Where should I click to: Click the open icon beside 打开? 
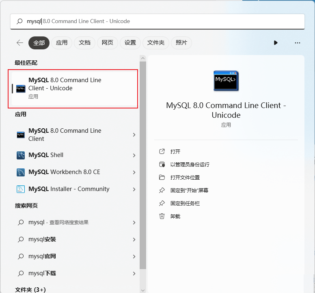(162, 151)
